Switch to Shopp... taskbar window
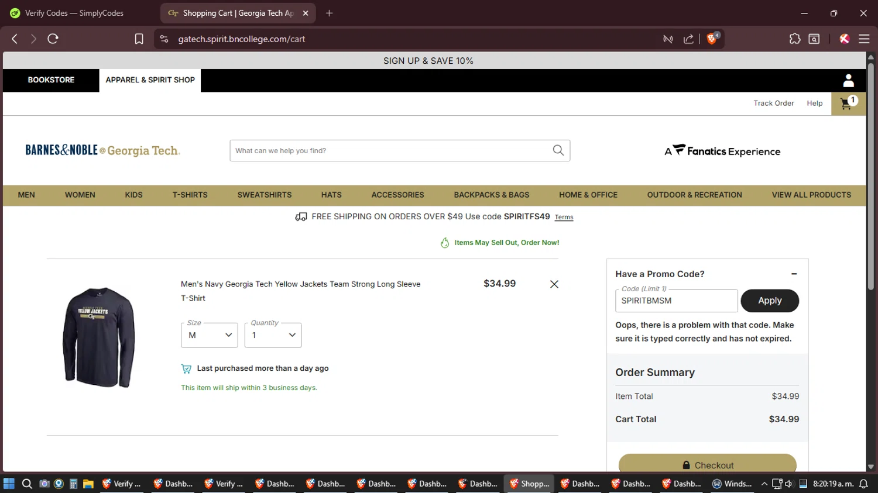Screen dimensions: 878x493 click(x=529, y=484)
